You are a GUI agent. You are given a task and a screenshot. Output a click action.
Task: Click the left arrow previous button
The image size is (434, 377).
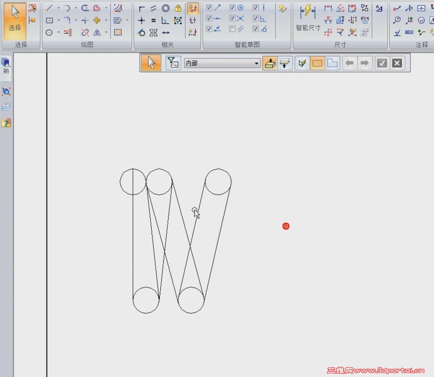point(349,63)
